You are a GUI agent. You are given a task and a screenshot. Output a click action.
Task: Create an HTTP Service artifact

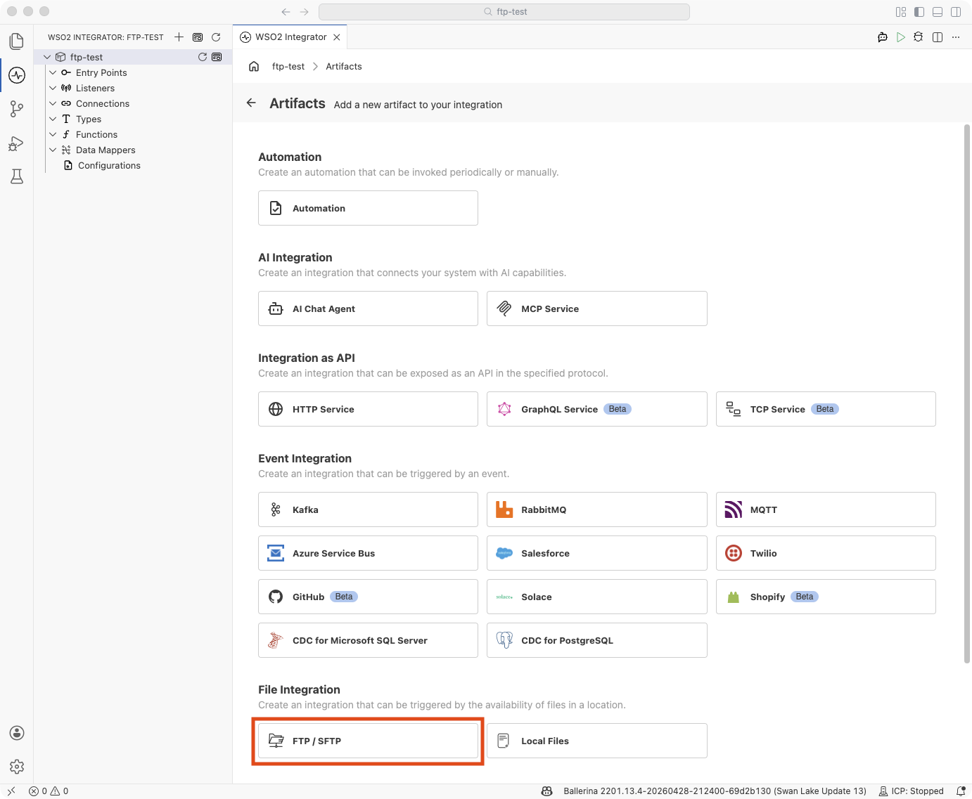368,409
